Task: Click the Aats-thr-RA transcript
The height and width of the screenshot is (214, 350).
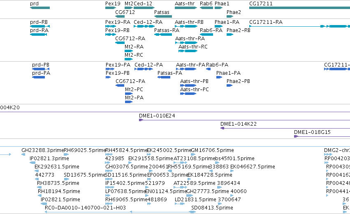Action: click(186, 43)
